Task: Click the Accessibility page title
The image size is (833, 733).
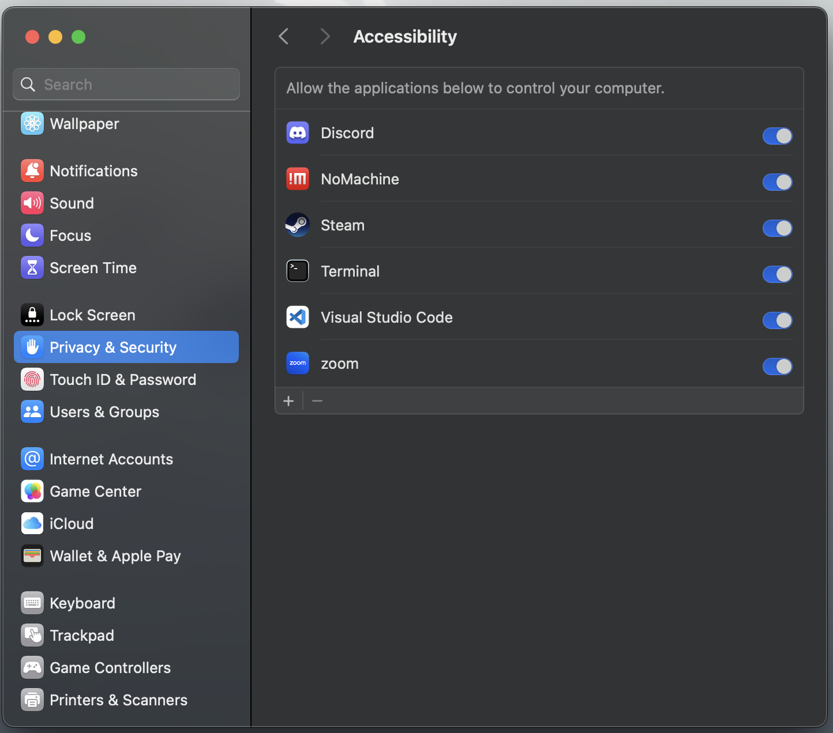Action: click(405, 36)
